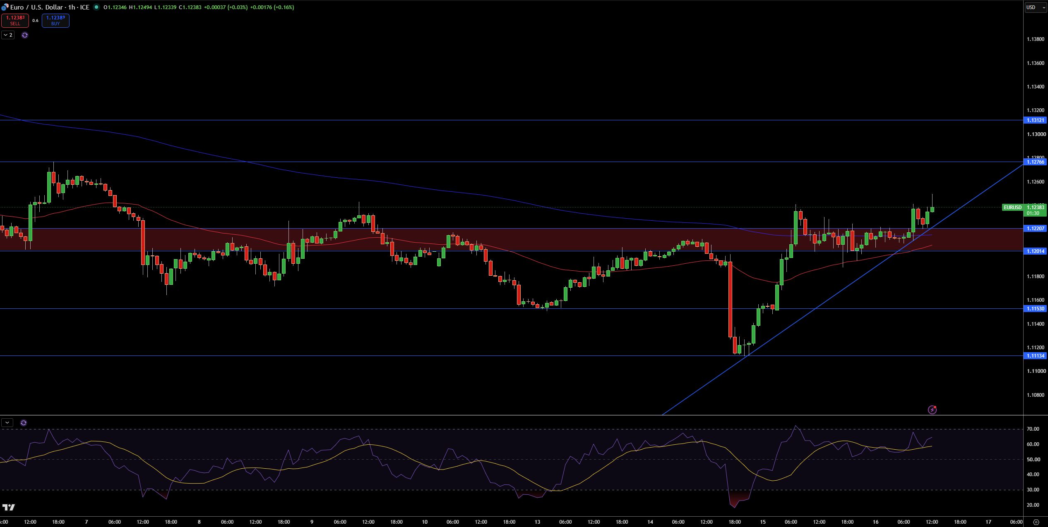1048x527 pixels.
Task: Click the 20.00 RSI scale label
Action: pos(1033,505)
